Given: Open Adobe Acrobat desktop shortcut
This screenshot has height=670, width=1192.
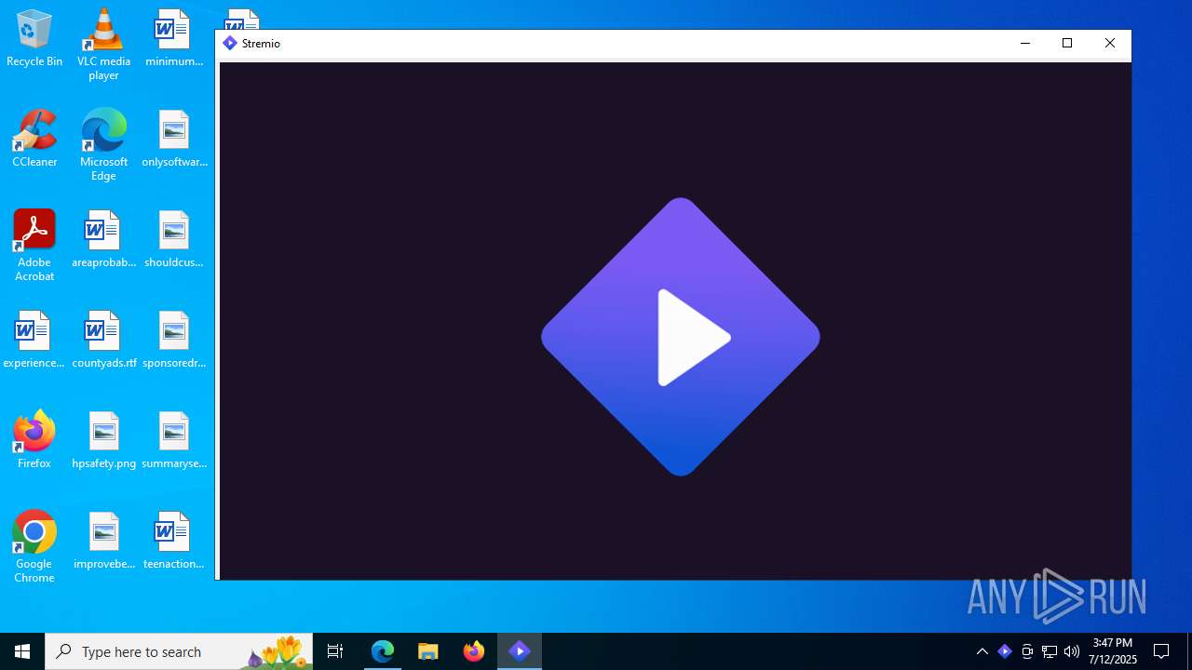Looking at the screenshot, I should click(x=34, y=246).
